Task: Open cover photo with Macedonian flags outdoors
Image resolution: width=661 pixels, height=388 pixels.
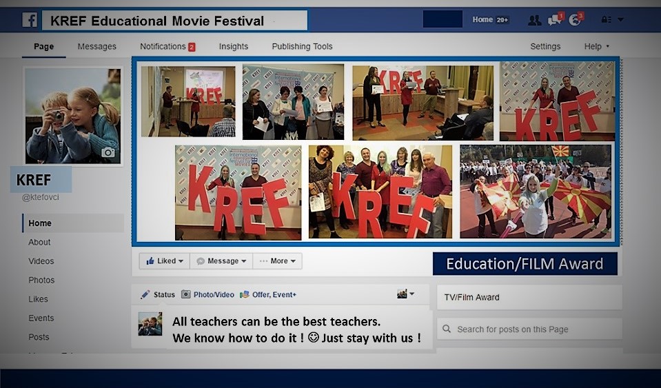Action: [x=536, y=192]
